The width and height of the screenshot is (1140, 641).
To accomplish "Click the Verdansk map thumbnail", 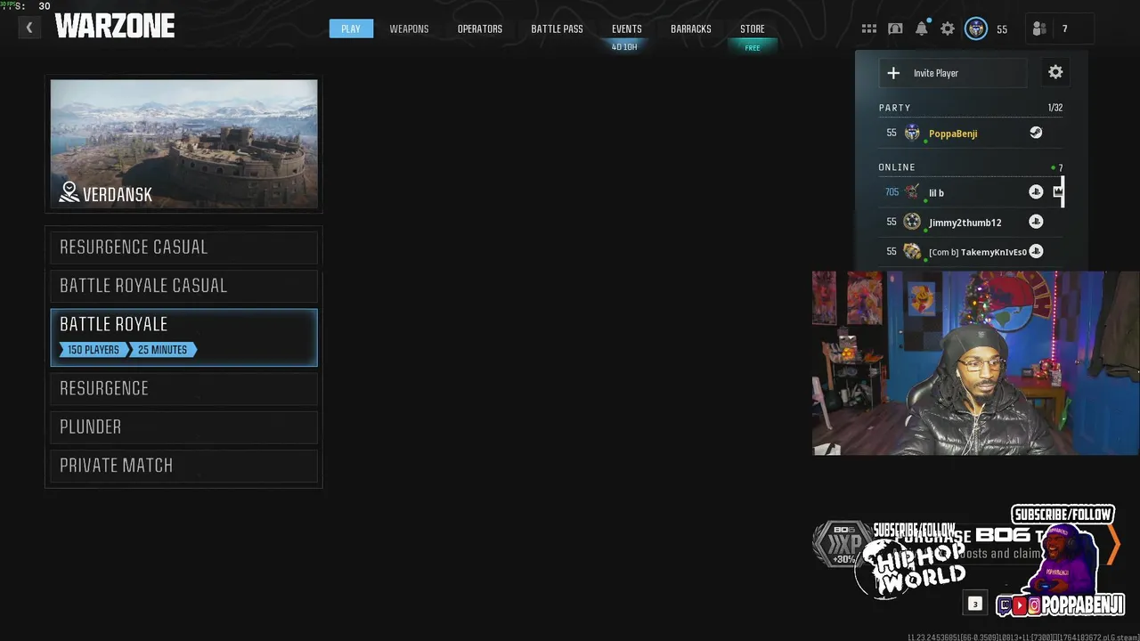I will click(183, 143).
